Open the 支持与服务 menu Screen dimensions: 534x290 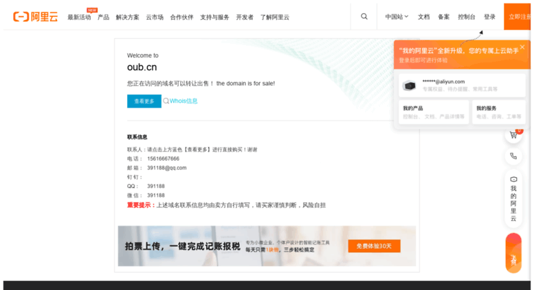(x=214, y=17)
